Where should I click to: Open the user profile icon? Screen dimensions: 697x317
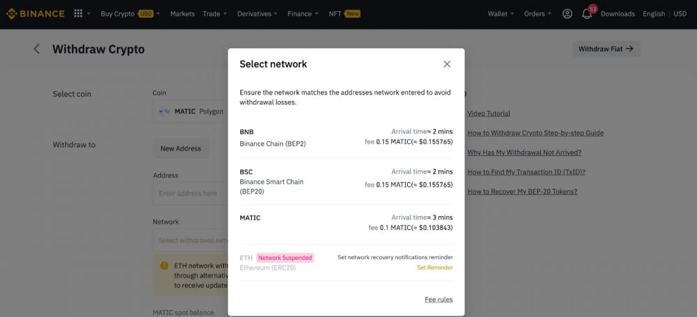(x=567, y=14)
